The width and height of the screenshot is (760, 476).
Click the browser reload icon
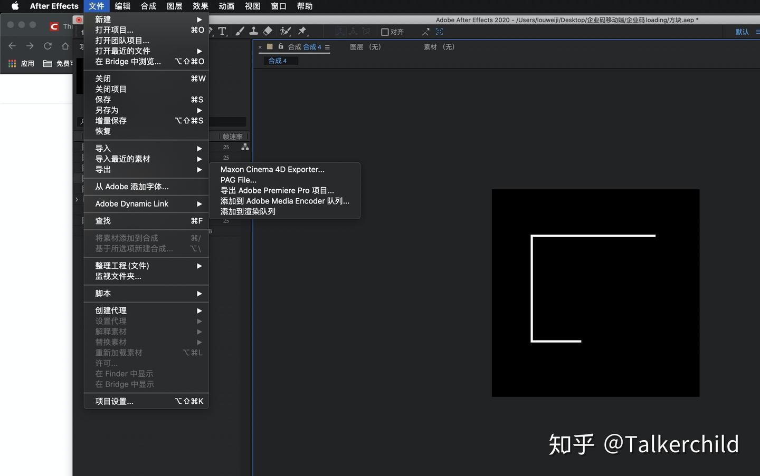pyautogui.click(x=47, y=46)
